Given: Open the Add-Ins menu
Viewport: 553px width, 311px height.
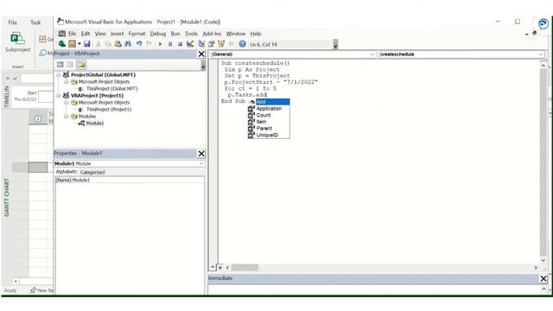Looking at the screenshot, I should point(212,34).
